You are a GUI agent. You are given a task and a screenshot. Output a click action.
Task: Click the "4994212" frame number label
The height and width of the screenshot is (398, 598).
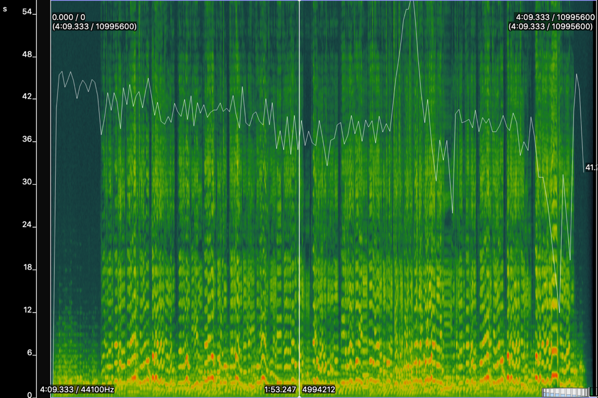coord(319,389)
